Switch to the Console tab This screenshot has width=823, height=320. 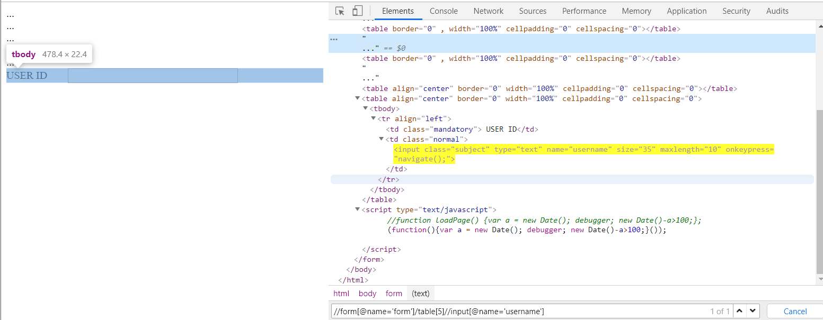[x=444, y=11]
